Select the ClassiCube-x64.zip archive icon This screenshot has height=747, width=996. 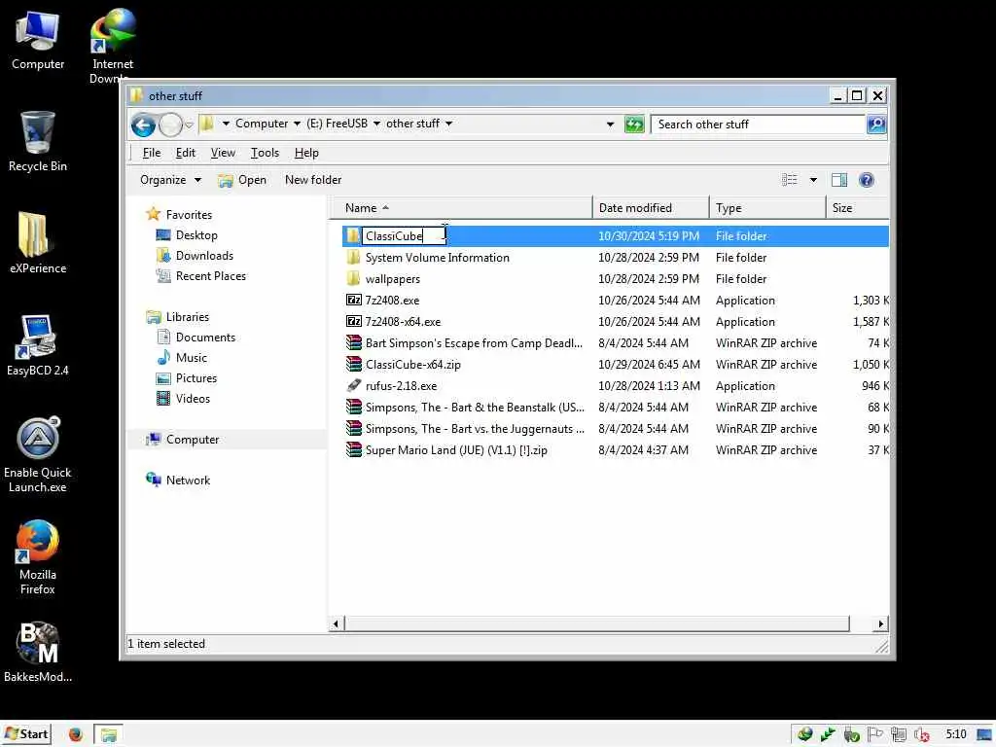[354, 364]
